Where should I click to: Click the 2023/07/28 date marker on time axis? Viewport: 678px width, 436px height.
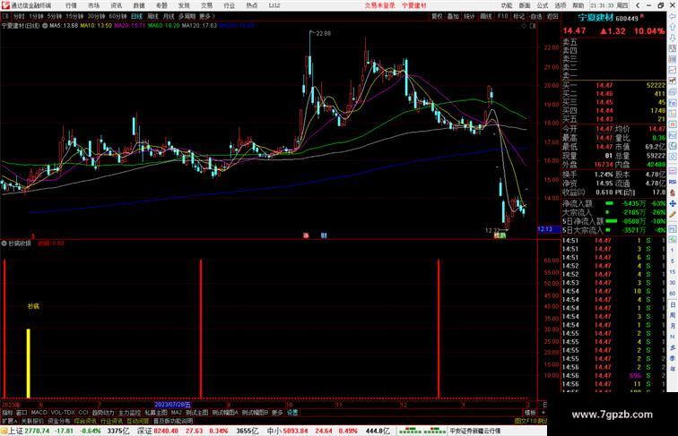tap(173, 405)
